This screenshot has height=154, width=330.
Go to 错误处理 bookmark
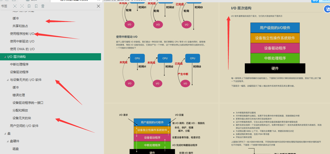[x=19, y=95]
